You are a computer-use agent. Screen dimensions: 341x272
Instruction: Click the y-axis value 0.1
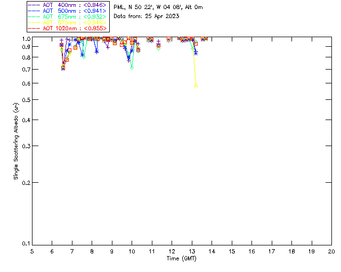(x=26, y=244)
